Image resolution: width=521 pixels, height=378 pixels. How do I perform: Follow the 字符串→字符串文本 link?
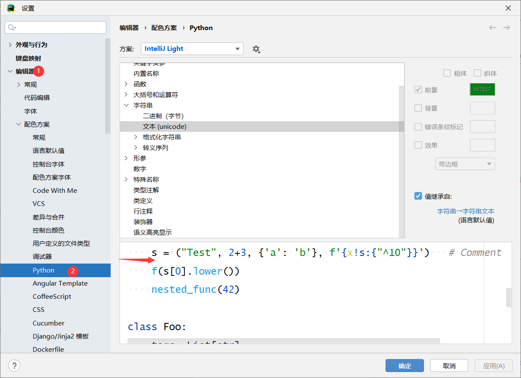[465, 211]
